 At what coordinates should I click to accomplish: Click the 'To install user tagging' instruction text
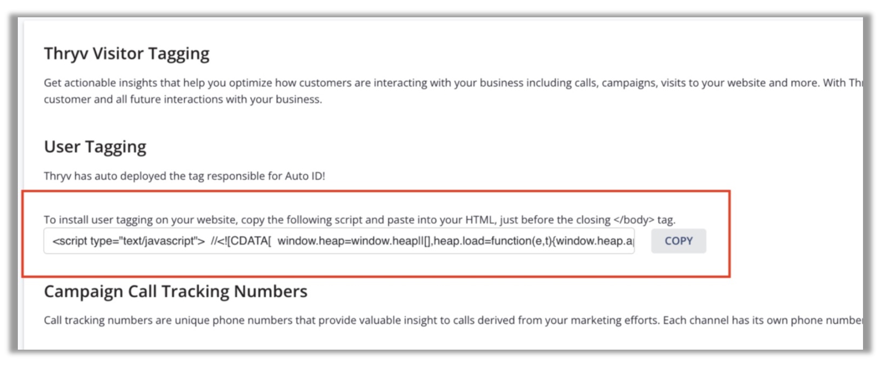pos(359,220)
